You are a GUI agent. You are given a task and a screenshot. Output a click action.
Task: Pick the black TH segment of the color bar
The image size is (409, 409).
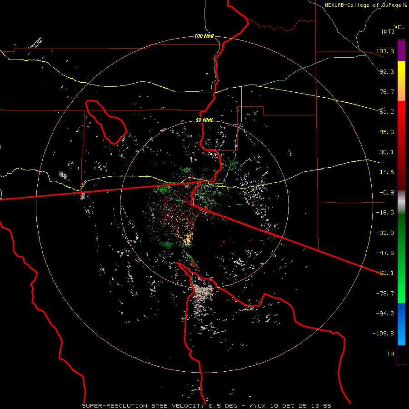click(x=401, y=354)
